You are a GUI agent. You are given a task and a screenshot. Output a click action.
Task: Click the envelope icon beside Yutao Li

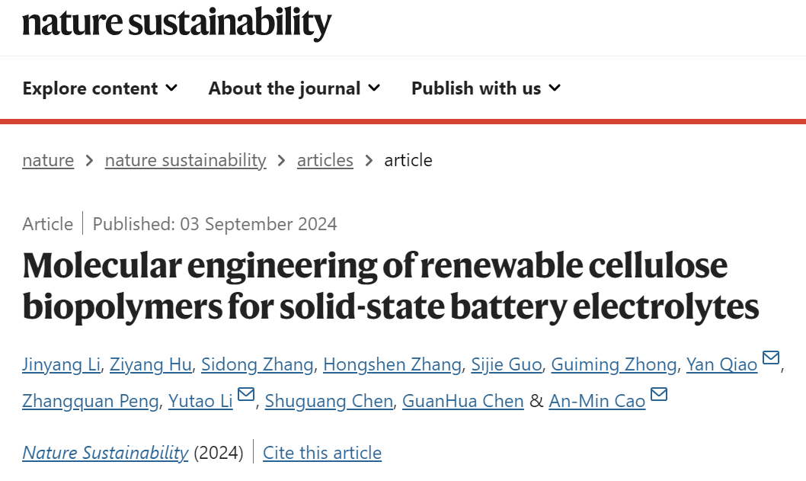pos(246,394)
